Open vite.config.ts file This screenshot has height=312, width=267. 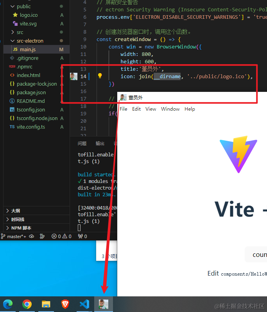(30, 127)
